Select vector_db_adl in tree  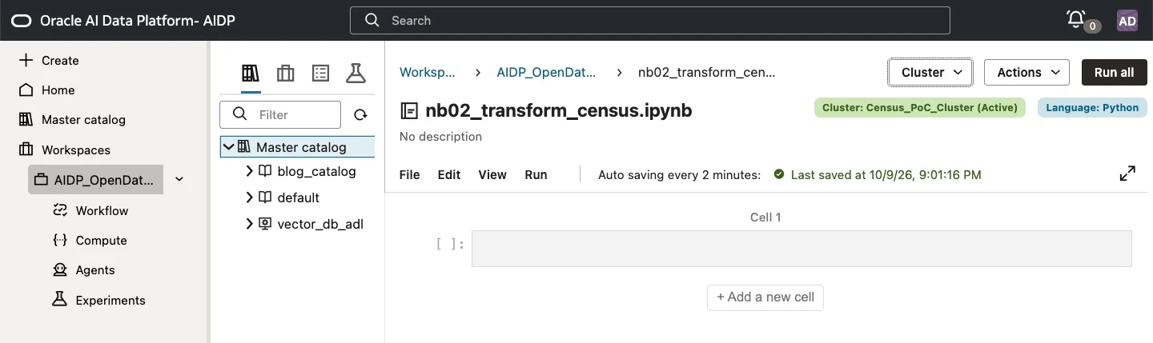tap(319, 224)
